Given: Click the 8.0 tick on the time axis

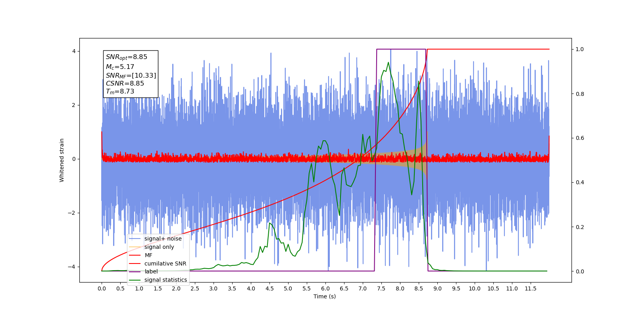Looking at the screenshot, I should click(x=400, y=288).
